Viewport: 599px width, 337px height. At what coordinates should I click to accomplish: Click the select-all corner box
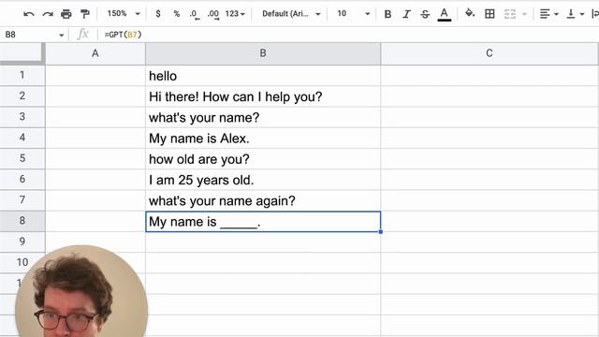(x=22, y=52)
